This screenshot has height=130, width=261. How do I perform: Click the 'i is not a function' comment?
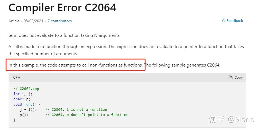pyautogui.click(x=76, y=109)
